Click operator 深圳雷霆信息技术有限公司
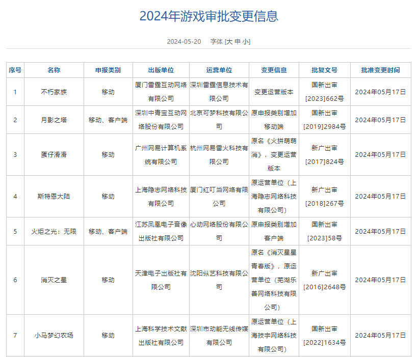The width and height of the screenshot is (419, 357). [x=219, y=92]
